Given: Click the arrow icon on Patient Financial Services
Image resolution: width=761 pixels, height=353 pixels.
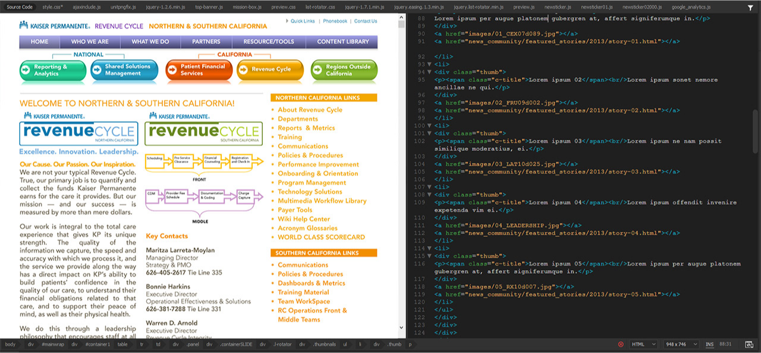Looking at the screenshot, I should point(172,70).
